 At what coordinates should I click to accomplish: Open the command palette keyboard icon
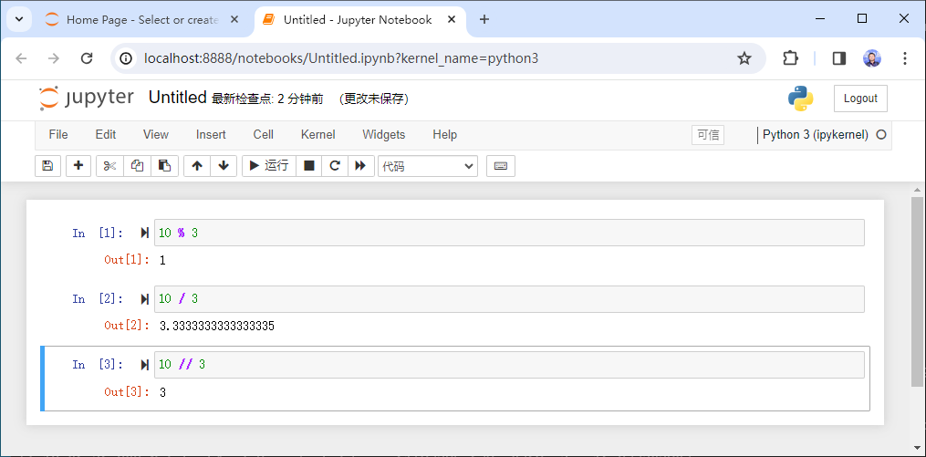(500, 165)
